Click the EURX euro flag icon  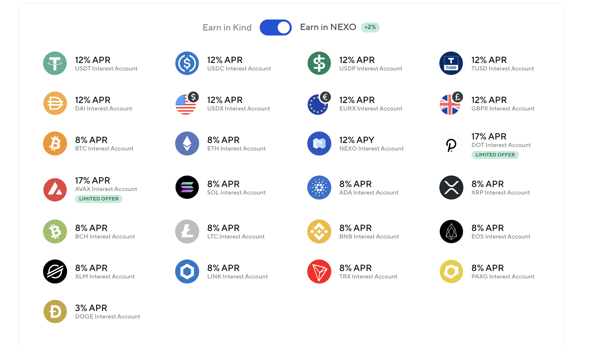319,103
